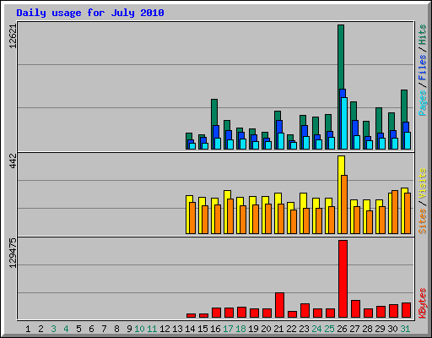The height and width of the screenshot is (338, 432).
Task: Click the yellow Visits bar for day 26
Action: coord(341,194)
